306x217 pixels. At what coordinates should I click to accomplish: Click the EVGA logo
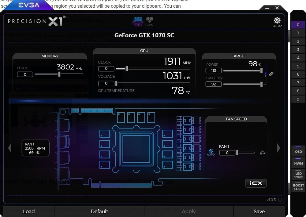tap(29, 5)
